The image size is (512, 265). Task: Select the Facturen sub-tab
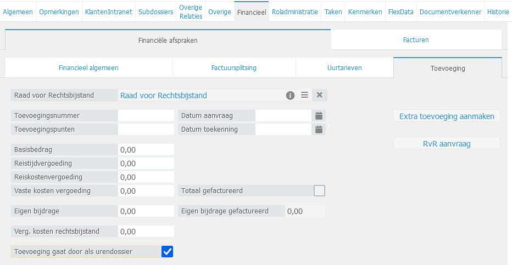point(416,40)
